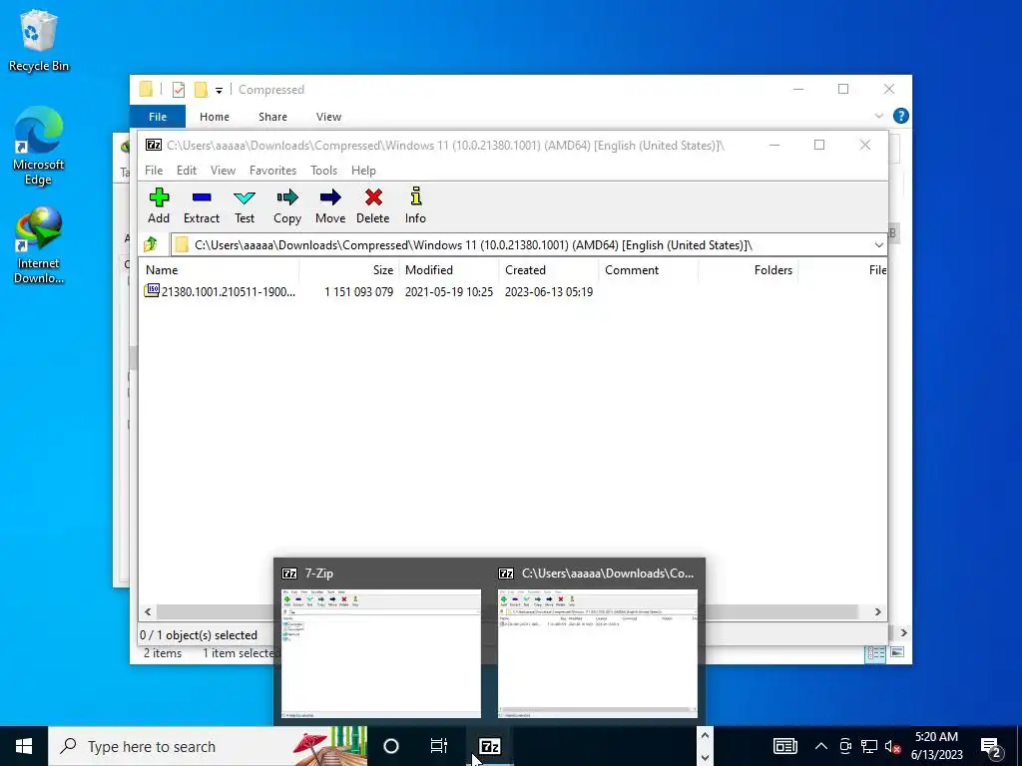Select the ISO file icon in the list

click(x=152, y=290)
